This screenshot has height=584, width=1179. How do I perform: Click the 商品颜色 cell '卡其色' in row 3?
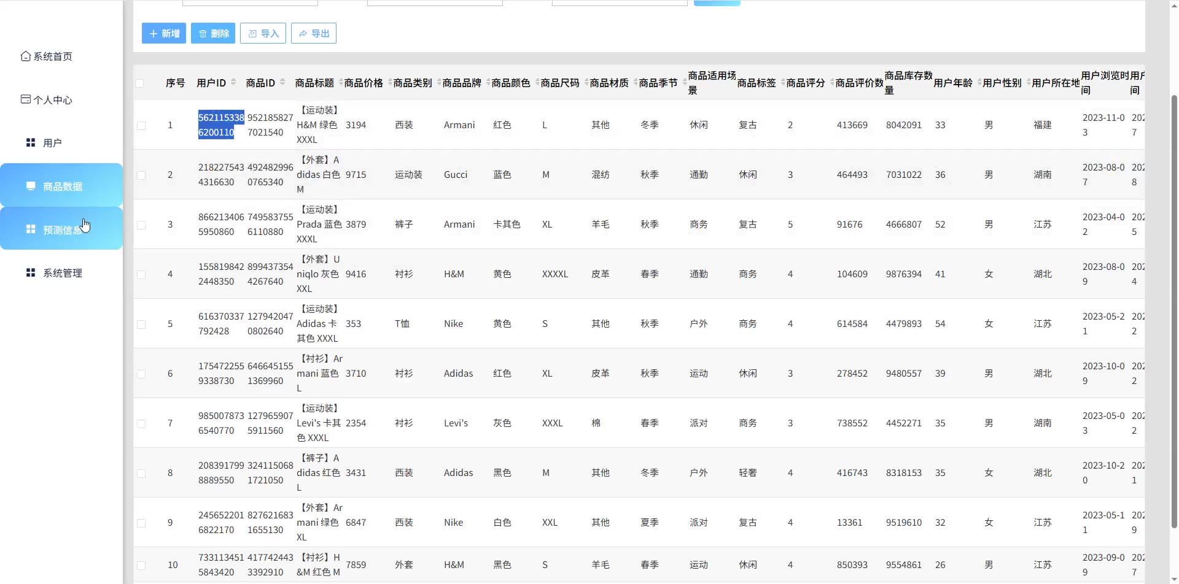click(507, 225)
